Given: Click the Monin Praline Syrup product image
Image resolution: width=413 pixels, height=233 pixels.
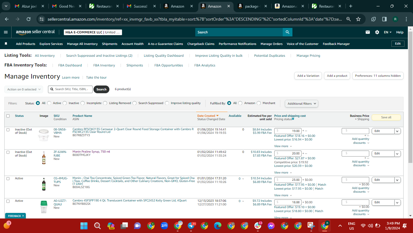Looking at the screenshot, I should coord(44,158).
